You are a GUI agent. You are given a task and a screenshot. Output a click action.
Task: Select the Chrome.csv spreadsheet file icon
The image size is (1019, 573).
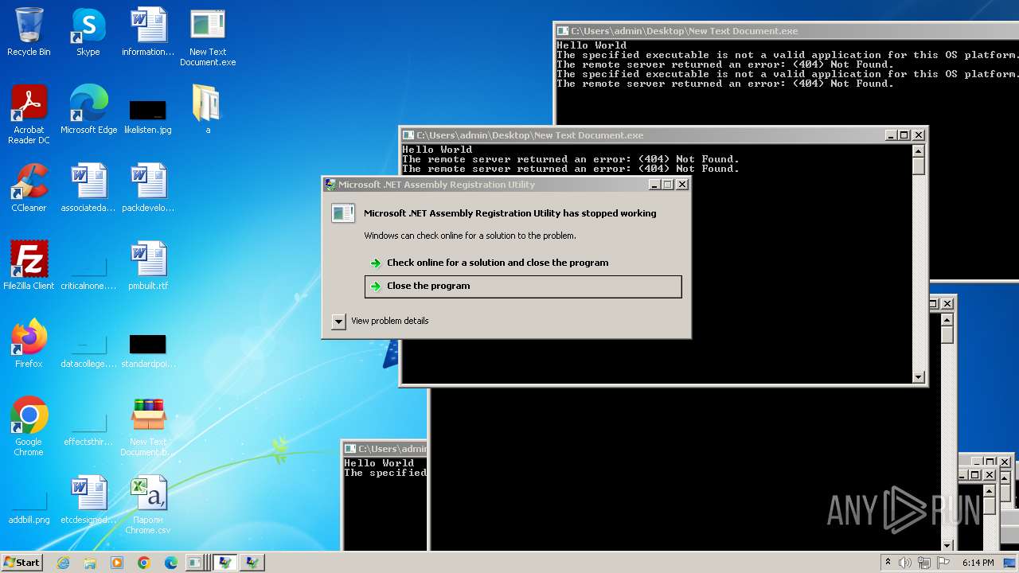(148, 505)
